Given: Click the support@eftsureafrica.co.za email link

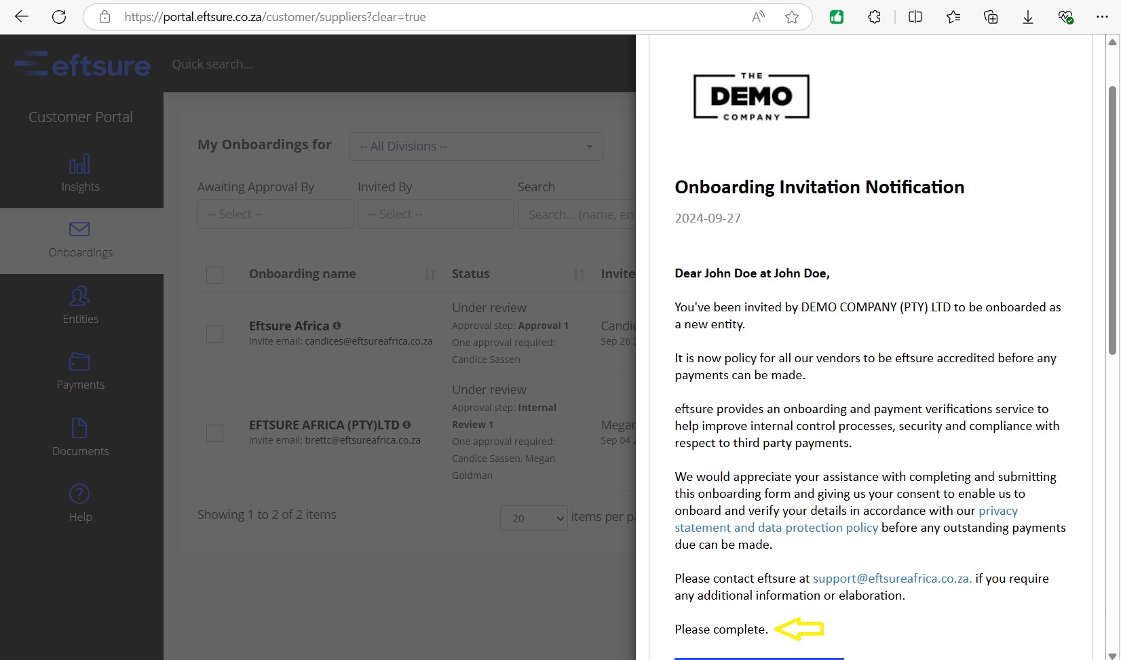Looking at the screenshot, I should point(892,579).
